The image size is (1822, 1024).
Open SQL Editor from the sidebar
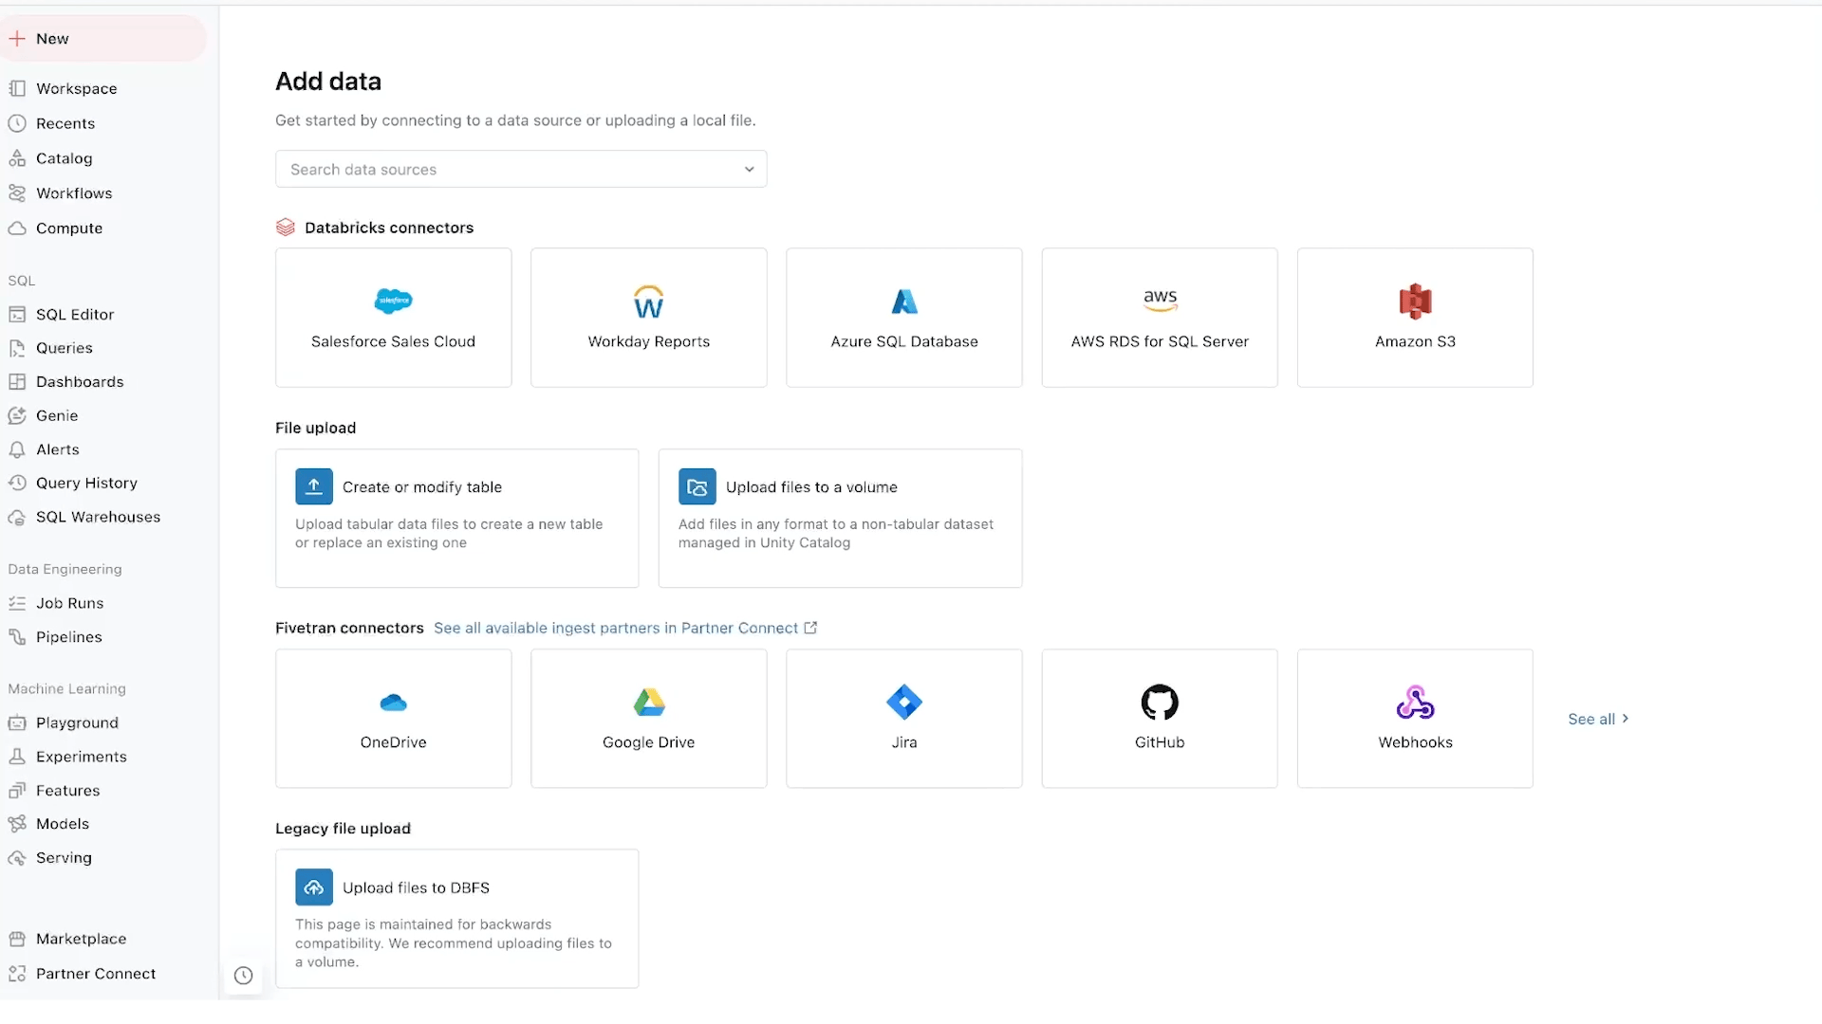(x=74, y=315)
